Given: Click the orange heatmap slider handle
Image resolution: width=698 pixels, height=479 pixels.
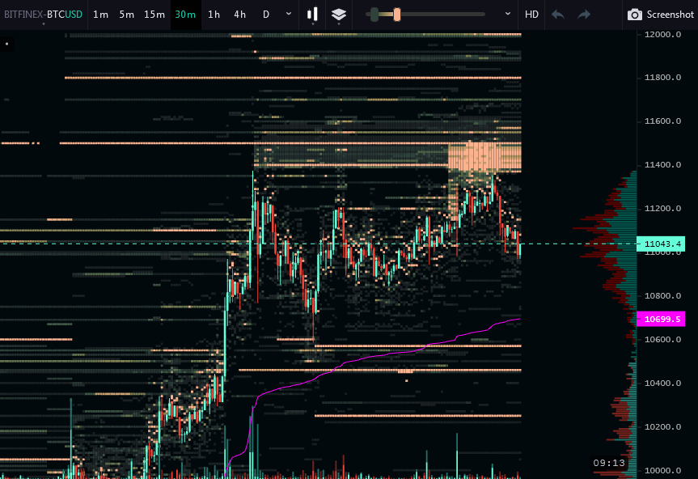Looking at the screenshot, I should [396, 15].
